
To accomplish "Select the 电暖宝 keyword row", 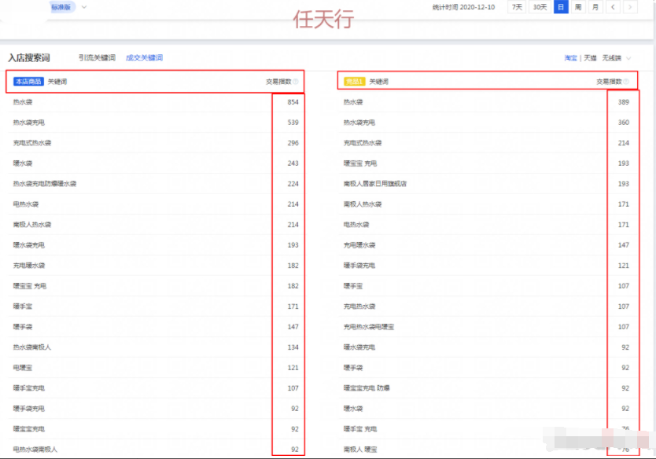I will click(155, 368).
